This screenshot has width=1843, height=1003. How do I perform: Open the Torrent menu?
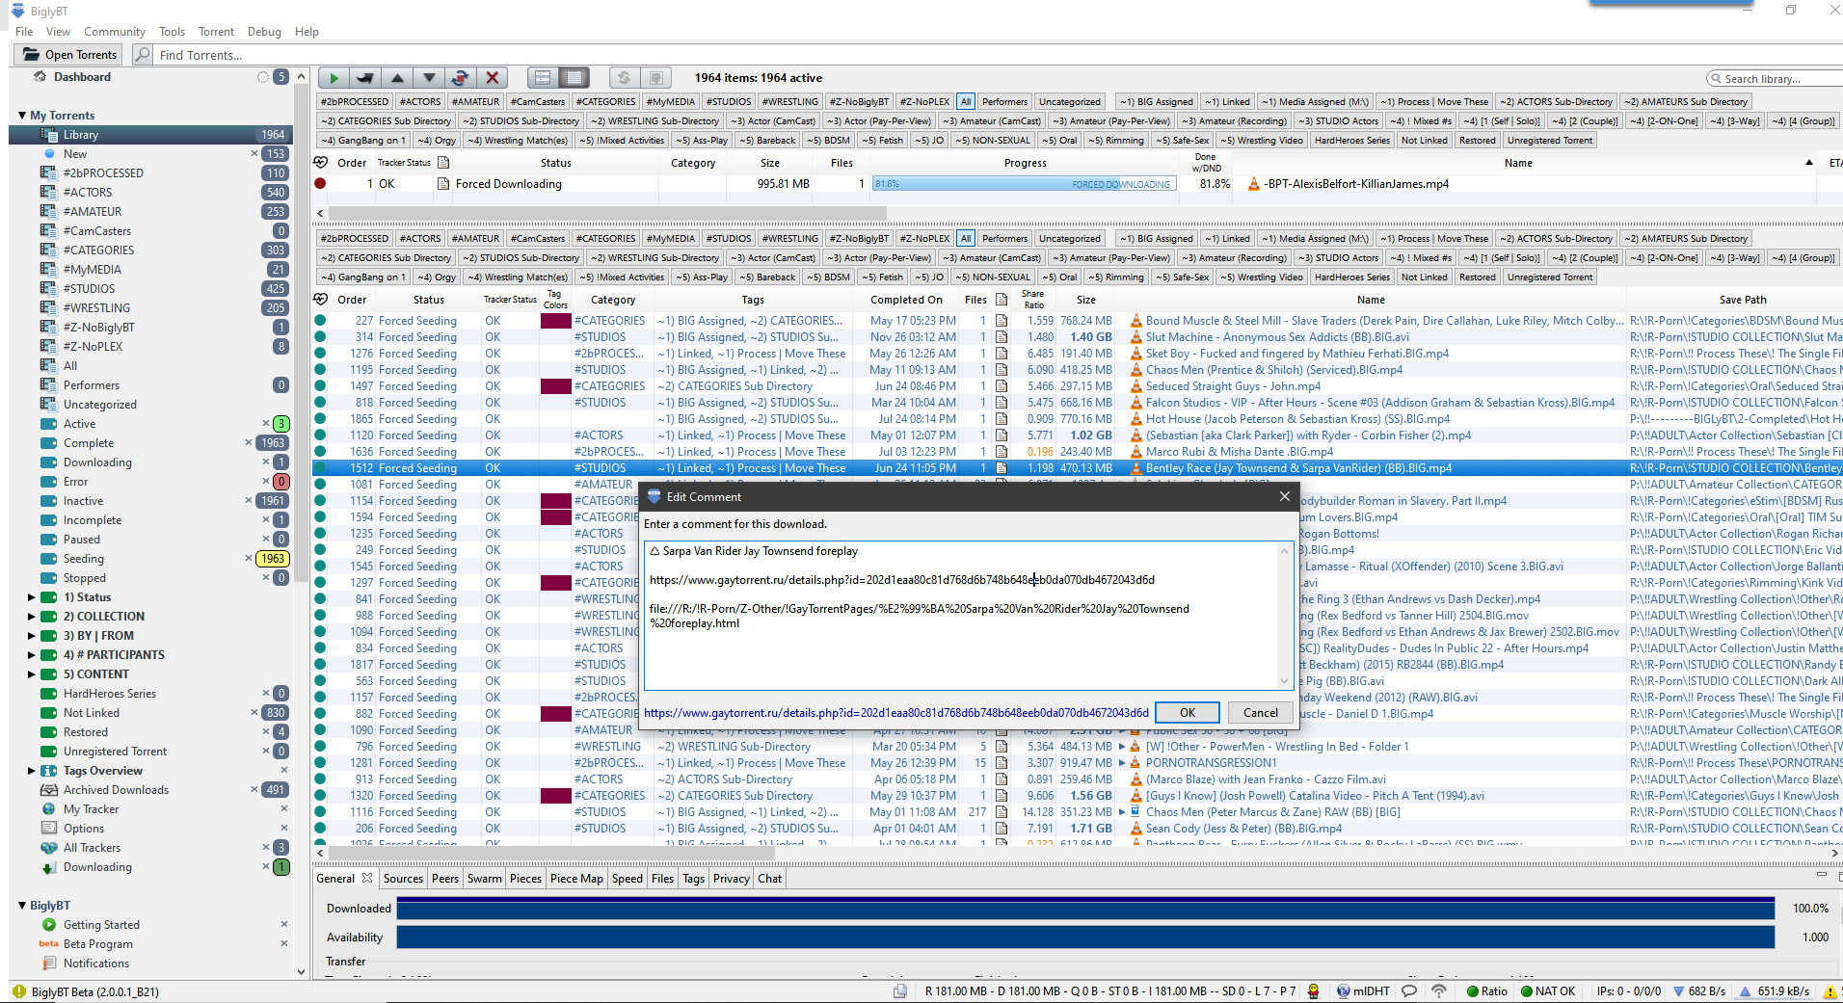point(216,32)
